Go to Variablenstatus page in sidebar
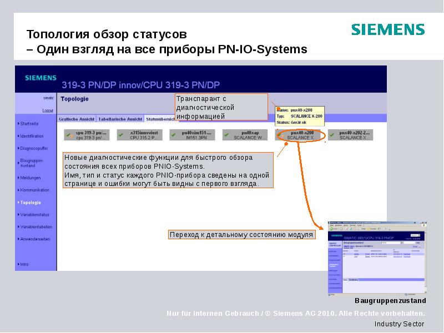The height and width of the screenshot is (333, 444). 34,214
